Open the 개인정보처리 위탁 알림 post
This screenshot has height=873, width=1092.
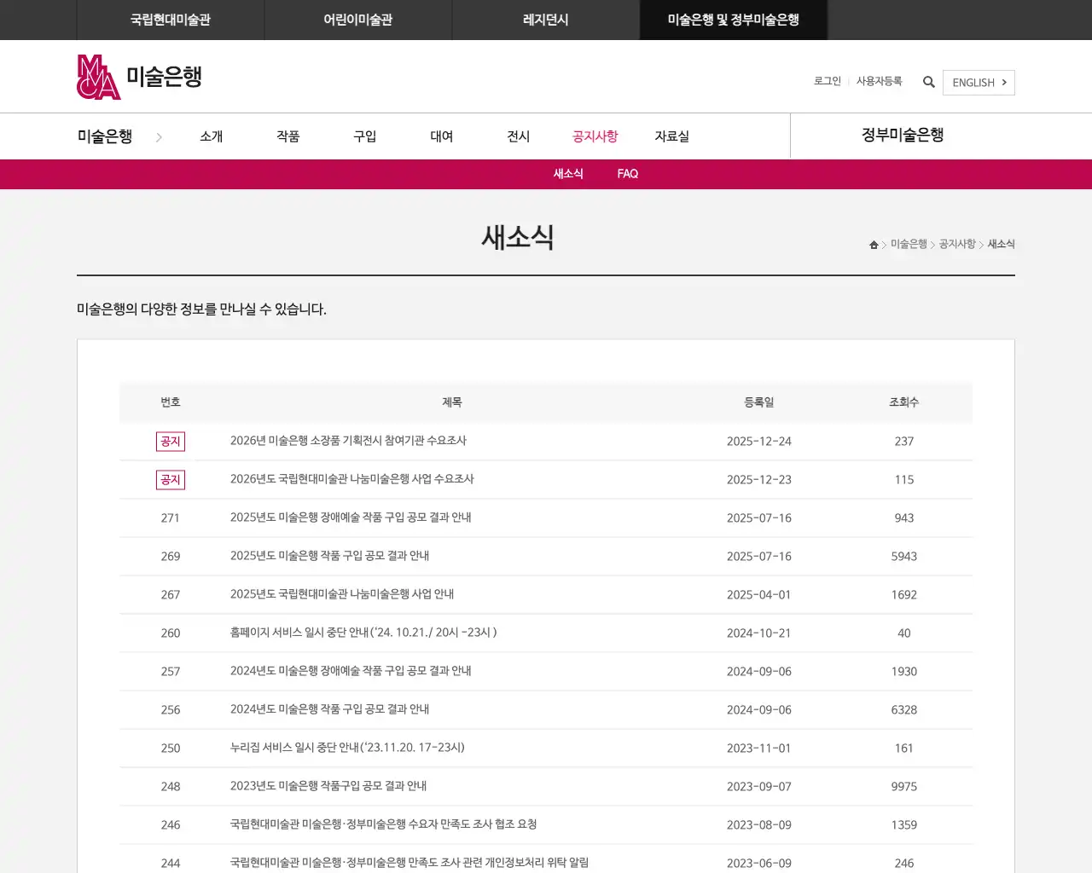tap(409, 863)
